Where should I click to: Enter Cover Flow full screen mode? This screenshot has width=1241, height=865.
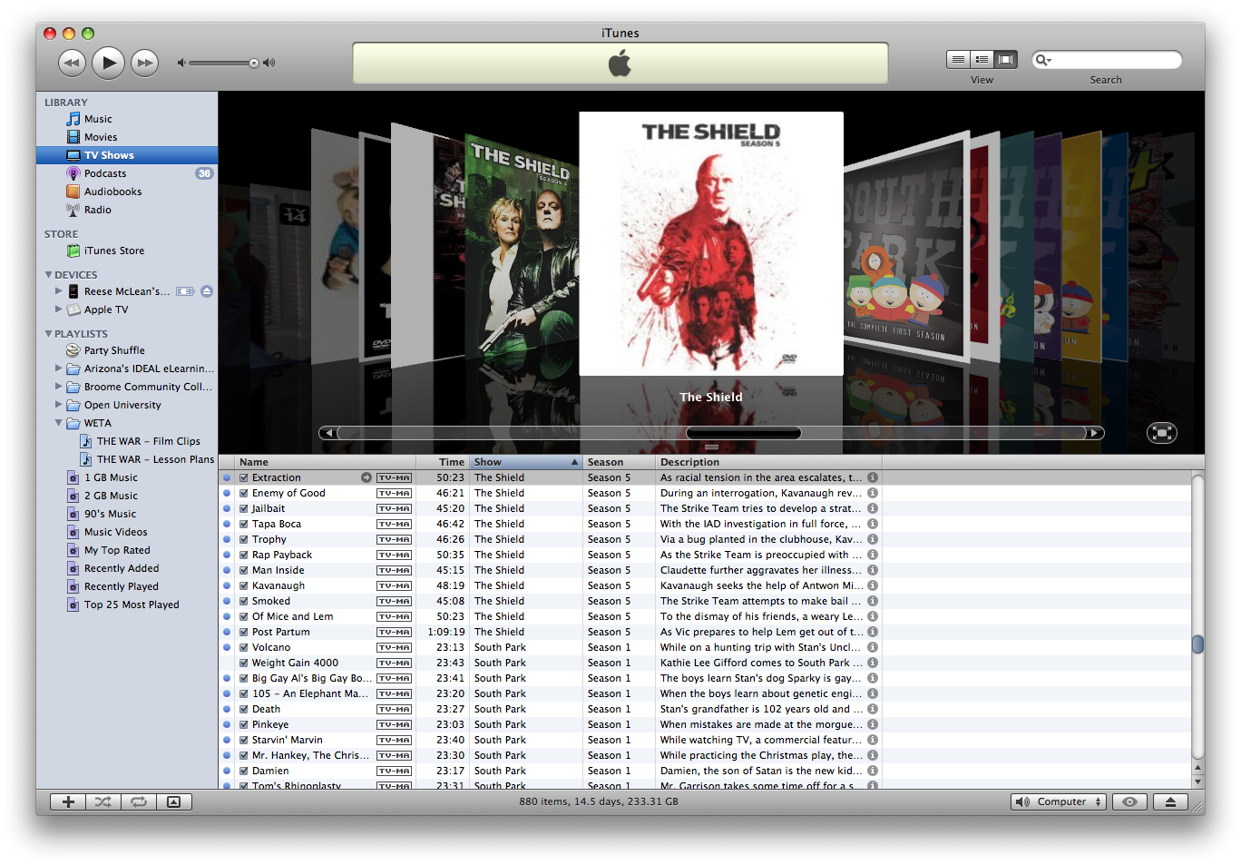[1161, 433]
